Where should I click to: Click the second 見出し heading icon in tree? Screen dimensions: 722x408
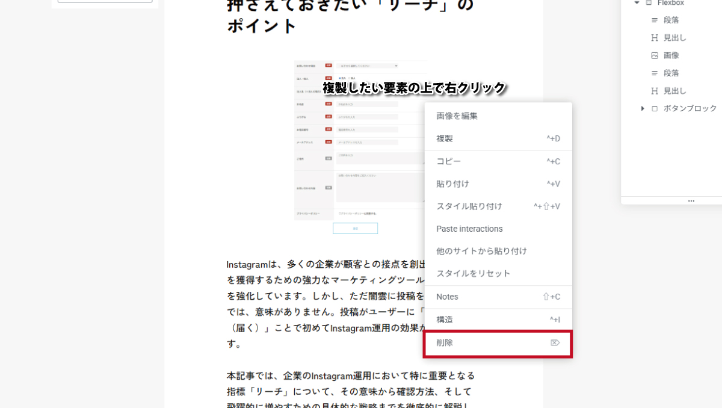tap(655, 91)
